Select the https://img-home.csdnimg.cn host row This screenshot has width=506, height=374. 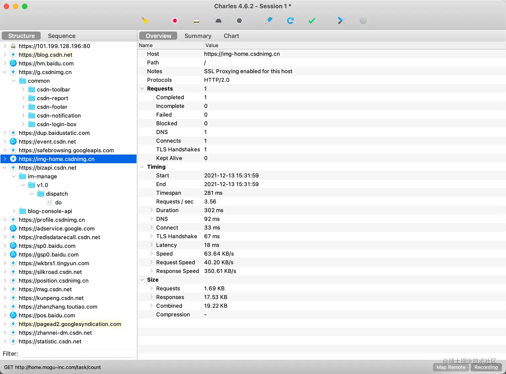69,159
